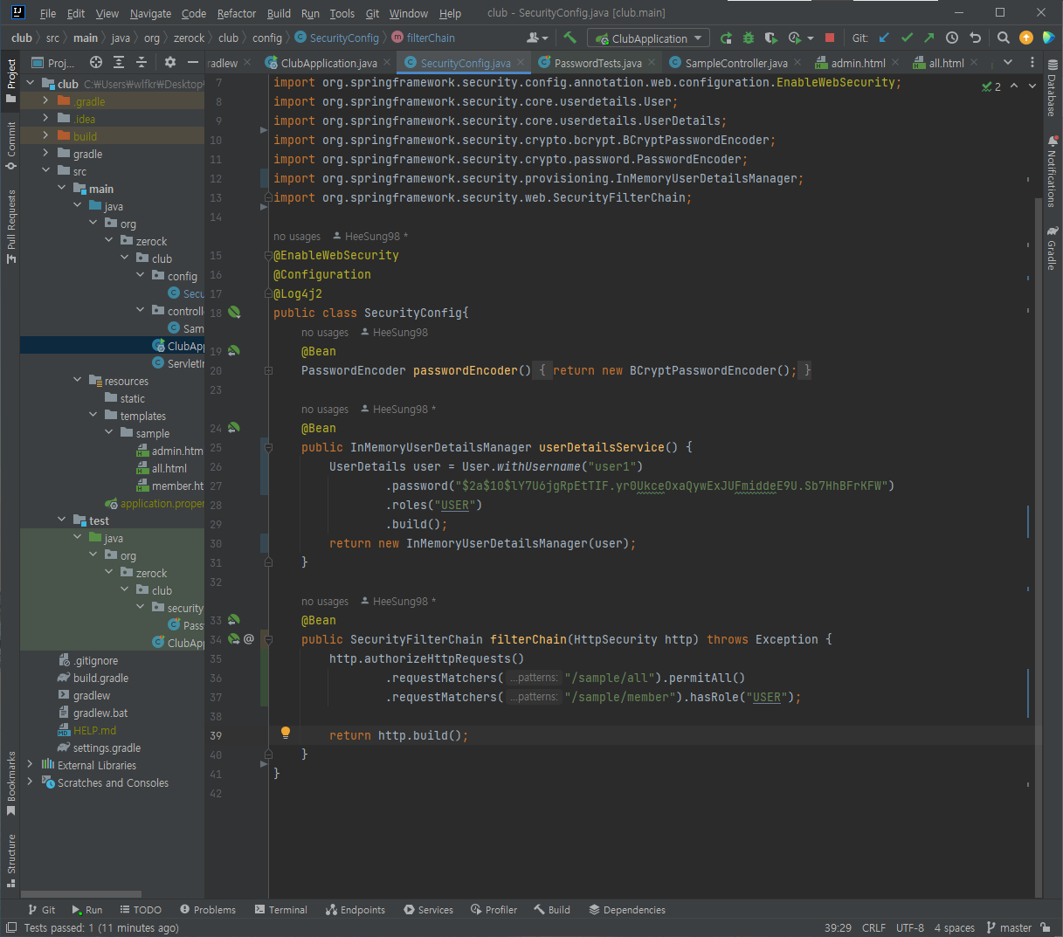
Task: Open the Project view selector dropdown
Action: tap(54, 62)
